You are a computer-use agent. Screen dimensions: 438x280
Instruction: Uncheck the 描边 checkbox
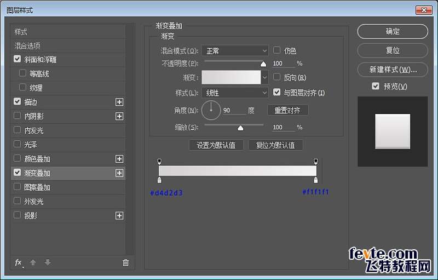pyautogui.click(x=18, y=101)
